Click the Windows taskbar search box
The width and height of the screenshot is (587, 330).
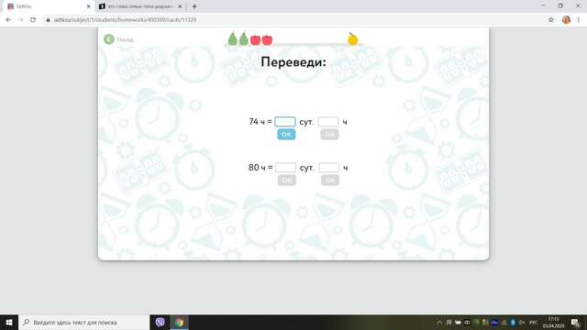(83, 322)
